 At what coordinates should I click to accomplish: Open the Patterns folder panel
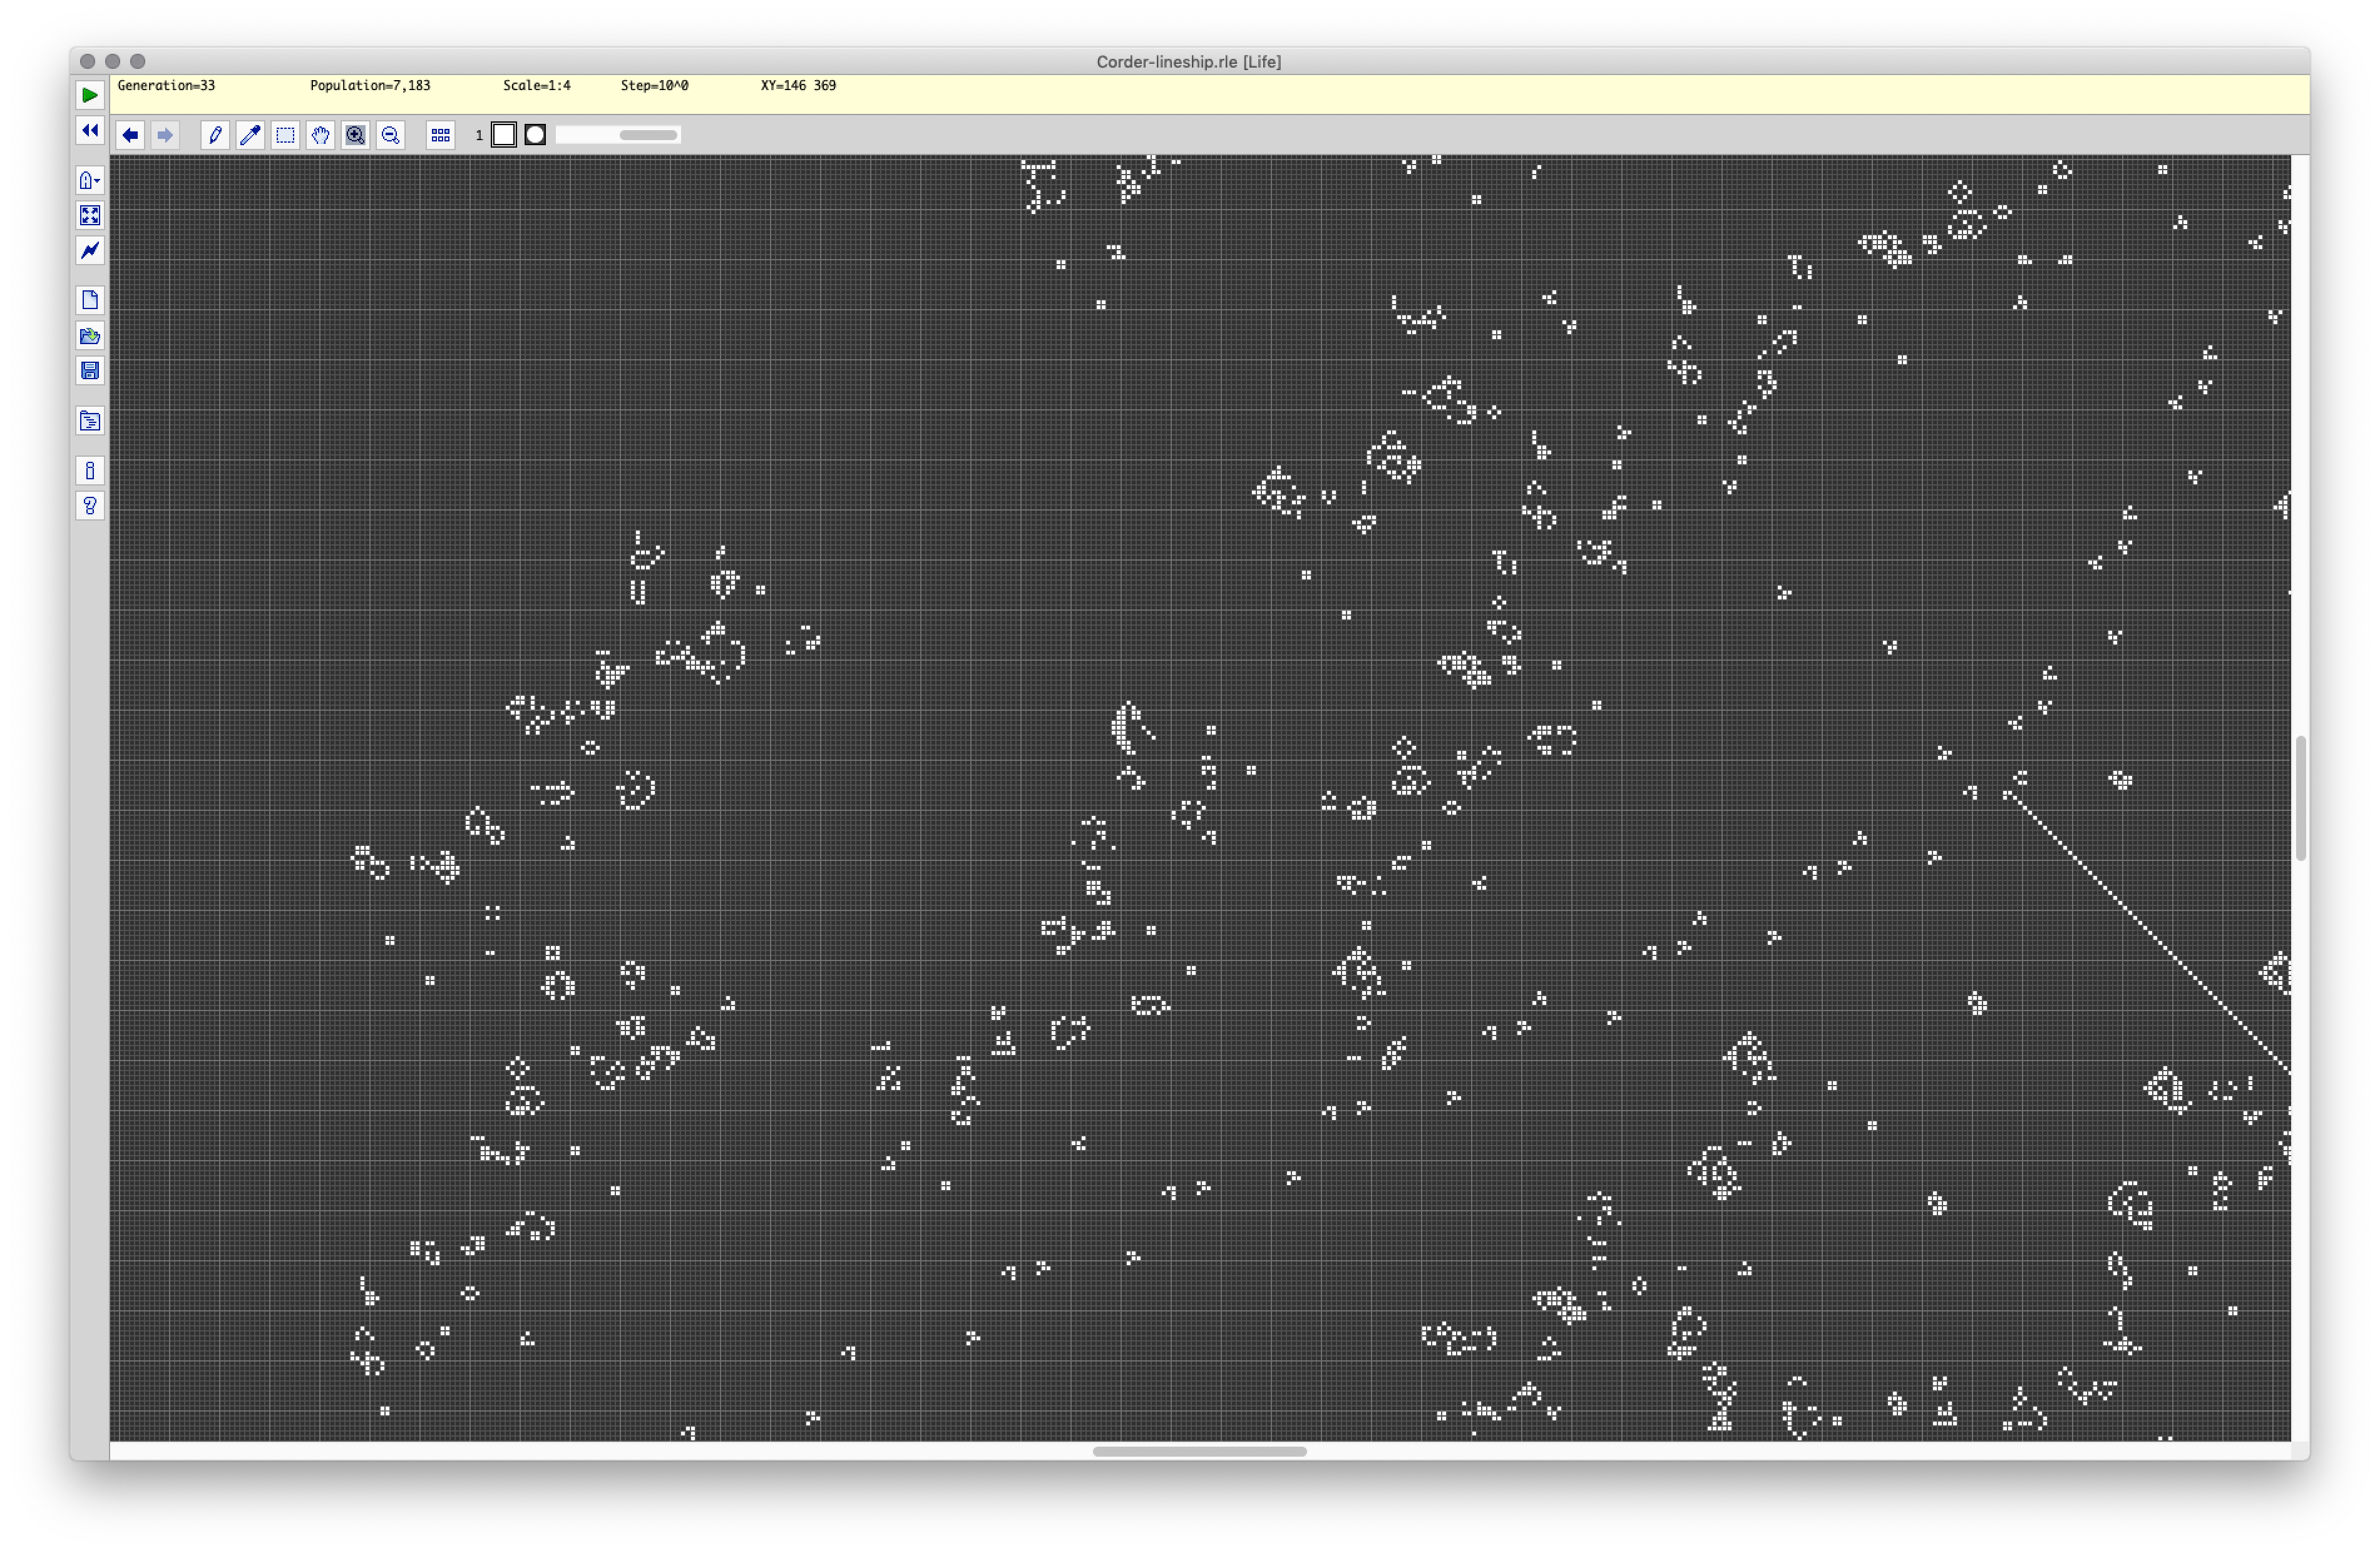(90, 420)
